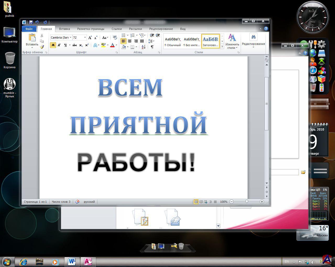Viewport: 335px width, 267px height.
Task: Click the Sort A-Z icon
Action: click(143, 47)
